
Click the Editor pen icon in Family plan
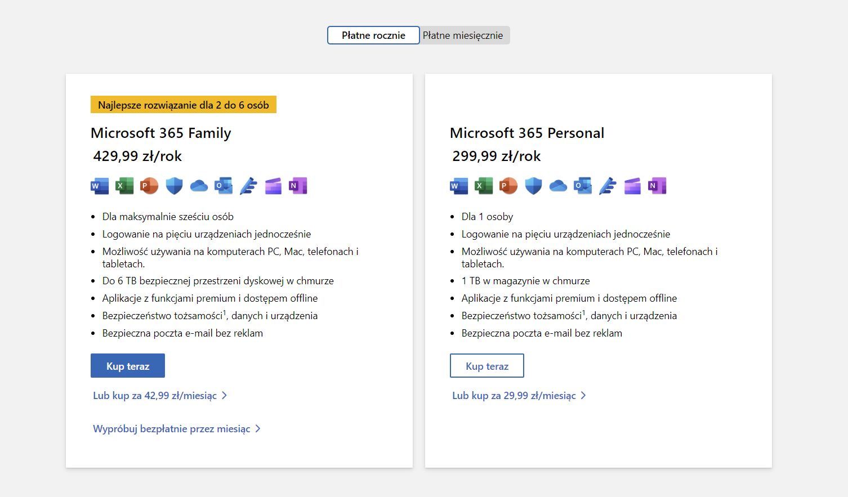pos(248,186)
